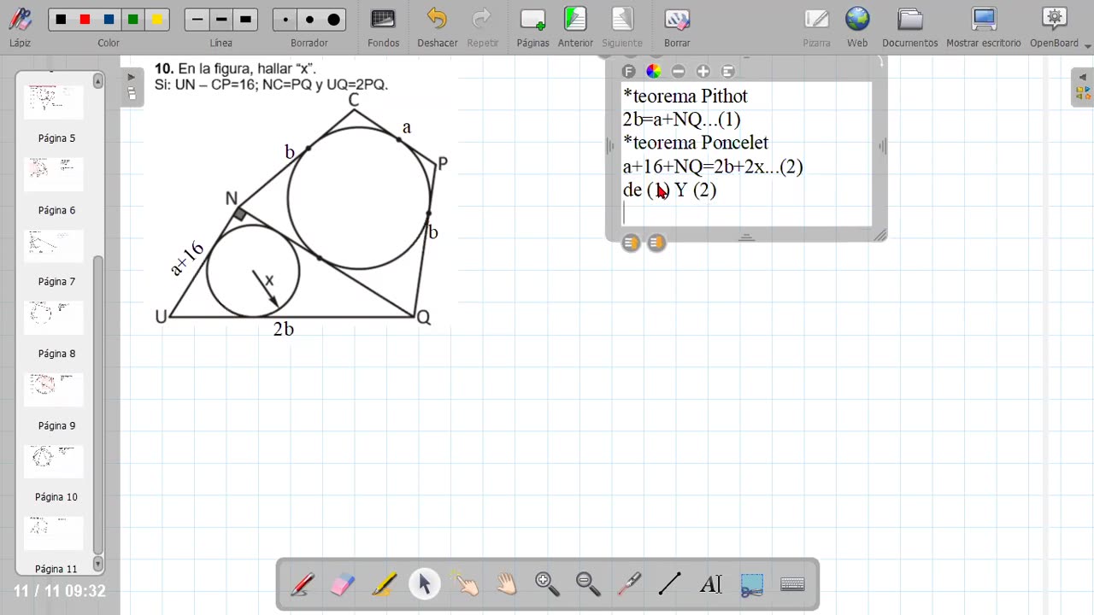Choose the green pen color
Image resolution: width=1094 pixels, height=615 pixels.
(x=132, y=20)
